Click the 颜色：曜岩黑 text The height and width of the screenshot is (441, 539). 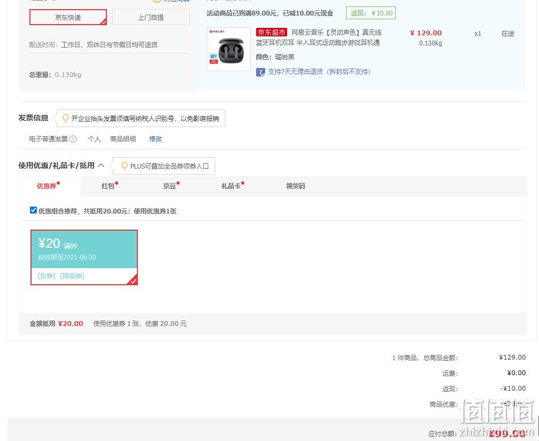(x=275, y=57)
